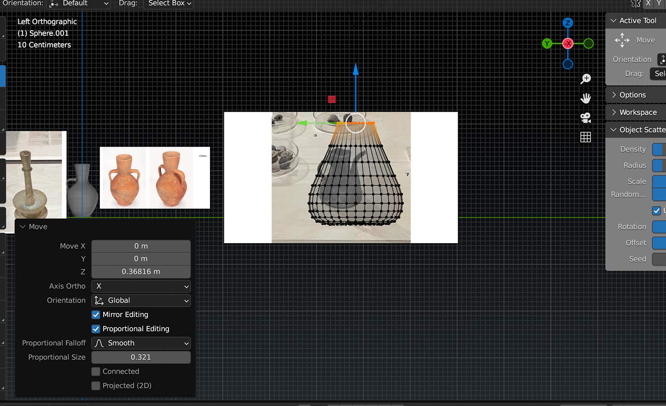666x406 pixels.
Task: Expand the Workspace panel
Action: click(x=637, y=112)
